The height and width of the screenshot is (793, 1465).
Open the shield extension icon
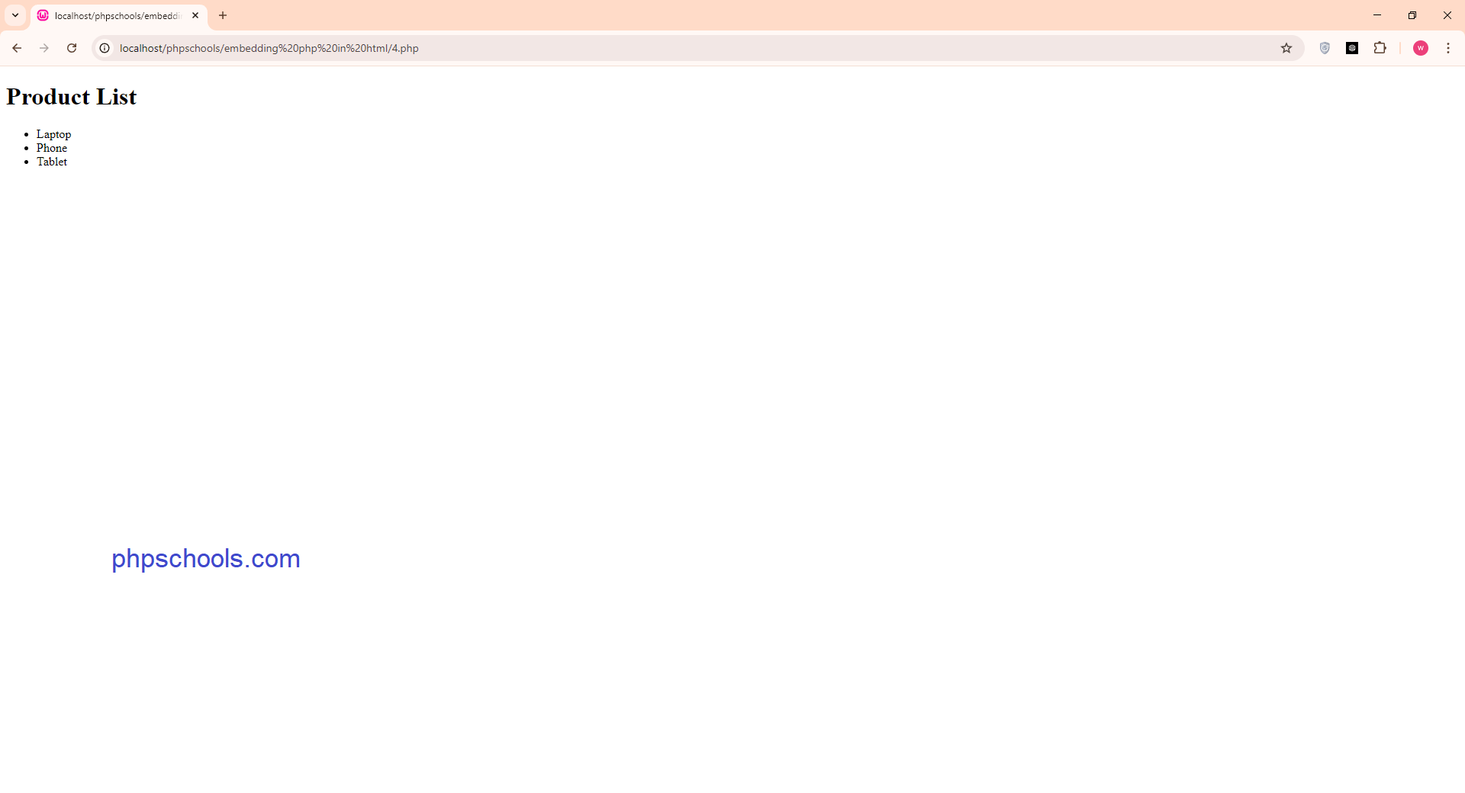coord(1325,47)
